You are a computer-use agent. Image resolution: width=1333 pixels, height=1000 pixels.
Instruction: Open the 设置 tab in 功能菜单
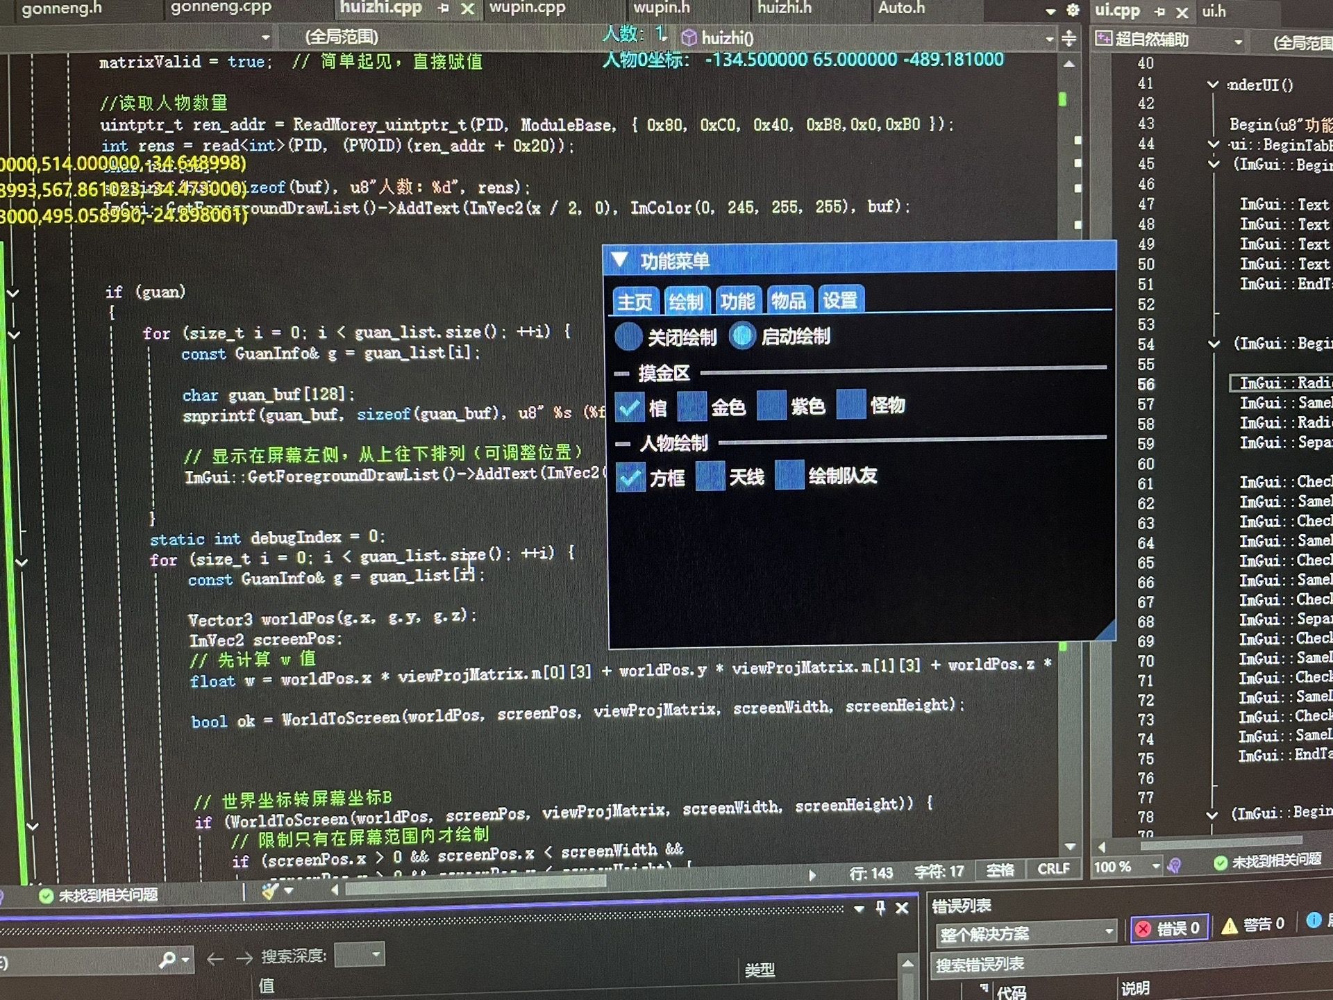(840, 299)
